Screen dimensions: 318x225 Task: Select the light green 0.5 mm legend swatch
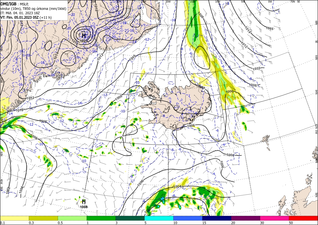click(72, 218)
